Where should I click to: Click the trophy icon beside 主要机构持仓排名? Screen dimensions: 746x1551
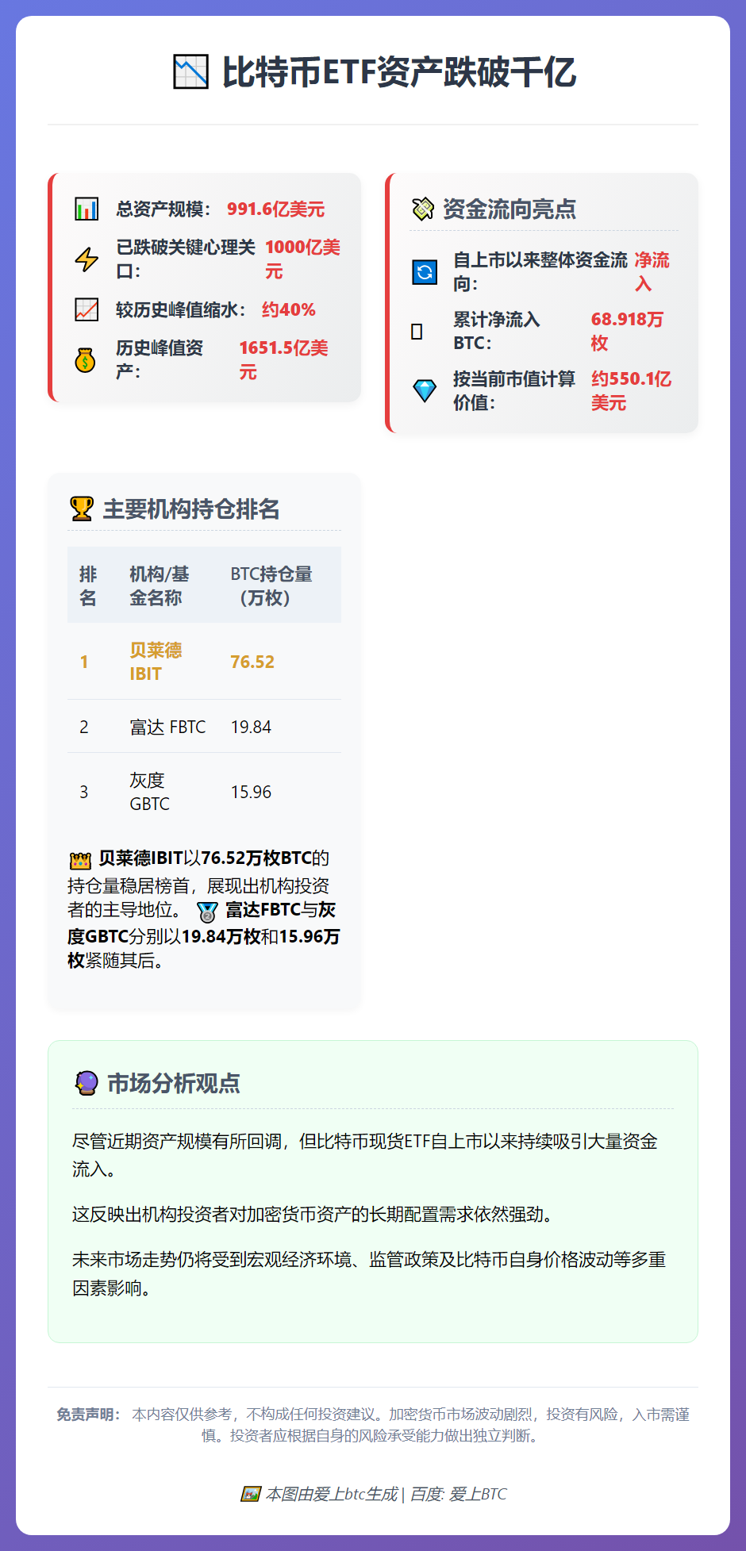pyautogui.click(x=82, y=509)
